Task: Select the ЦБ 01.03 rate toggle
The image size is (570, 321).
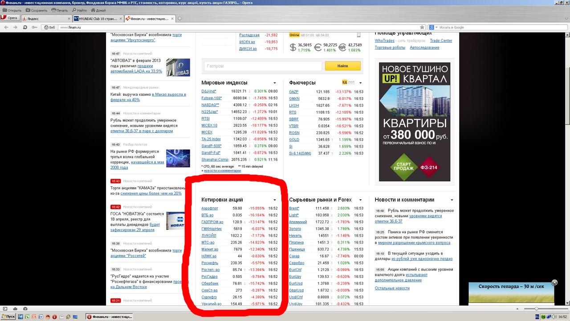Action: (x=308, y=35)
